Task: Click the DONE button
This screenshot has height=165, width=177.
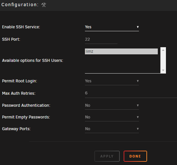Action: [135, 156]
